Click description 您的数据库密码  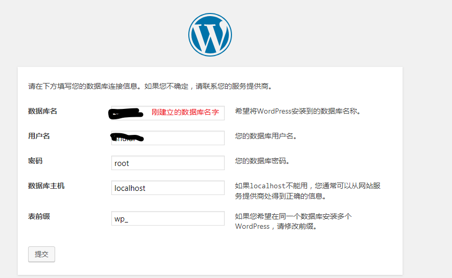click(262, 161)
